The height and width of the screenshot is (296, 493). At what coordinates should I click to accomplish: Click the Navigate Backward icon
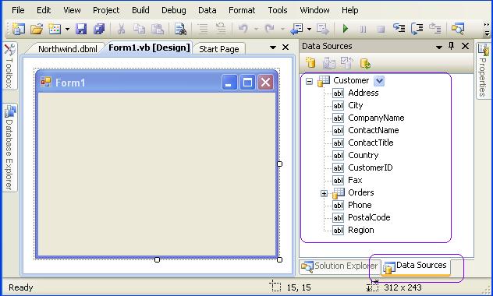tap(296, 29)
